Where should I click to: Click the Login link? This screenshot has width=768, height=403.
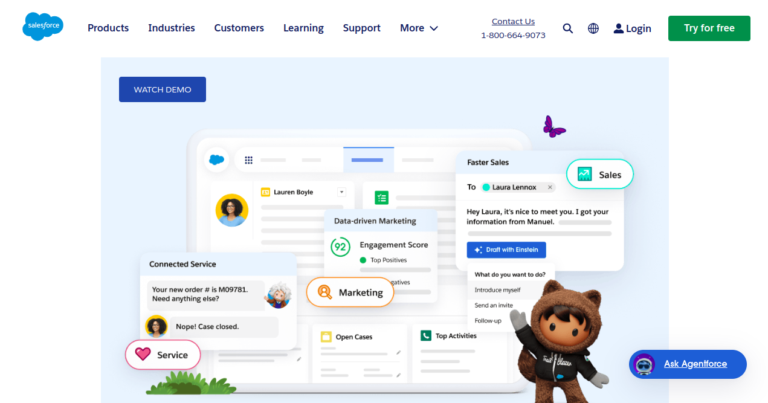(x=632, y=28)
